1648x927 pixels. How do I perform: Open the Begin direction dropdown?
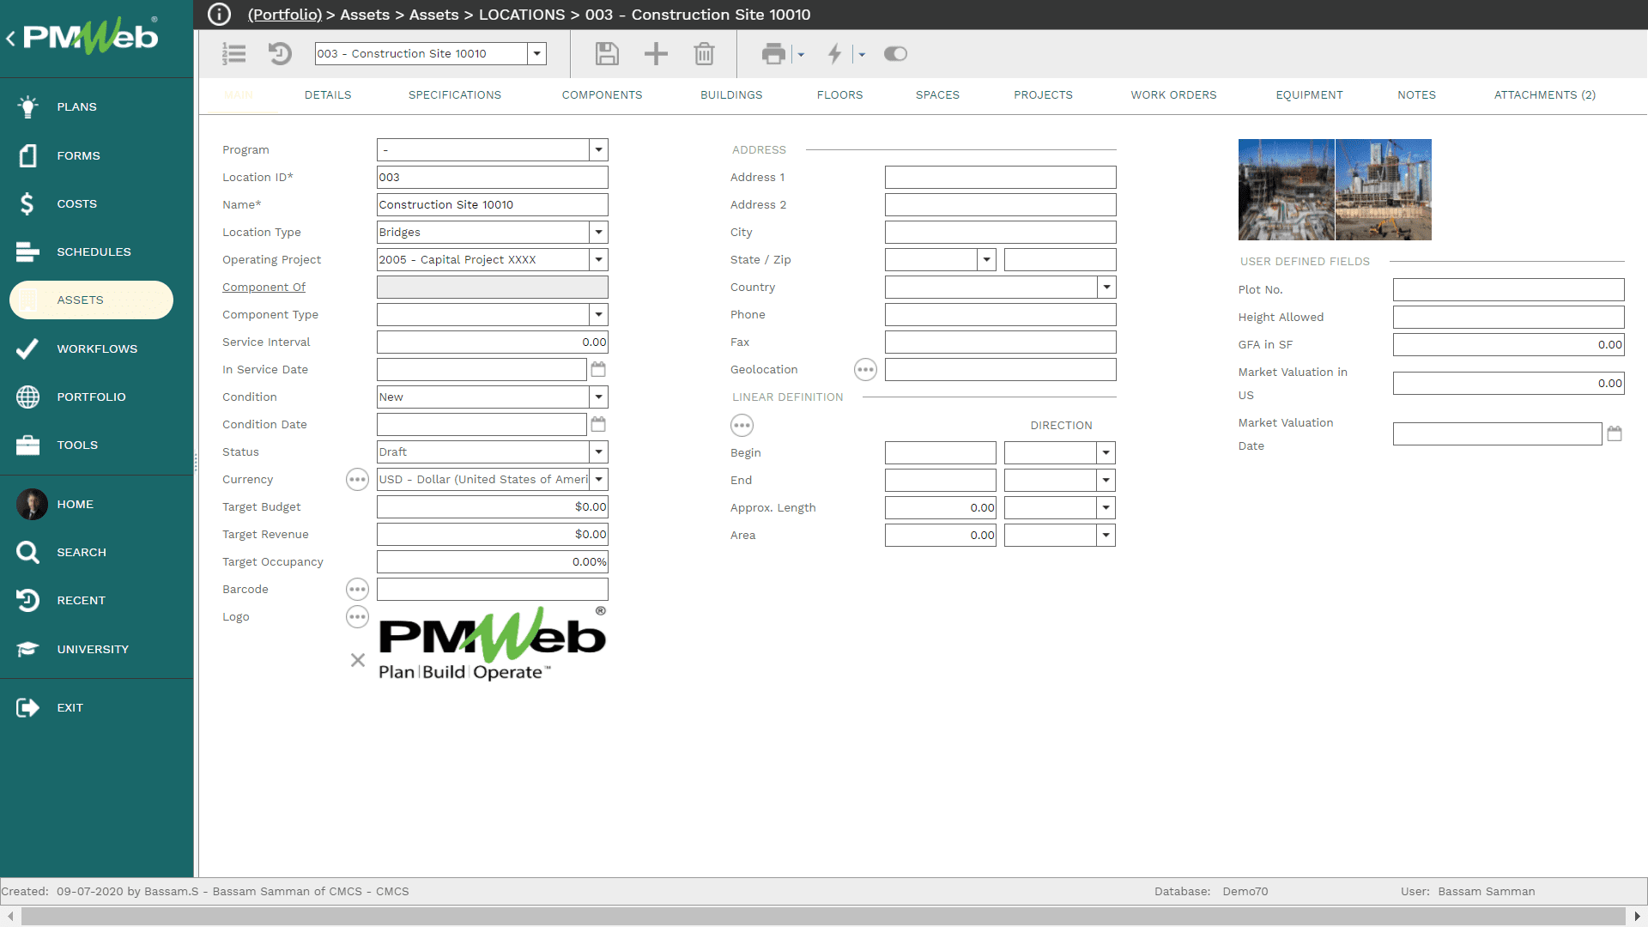1106,453
